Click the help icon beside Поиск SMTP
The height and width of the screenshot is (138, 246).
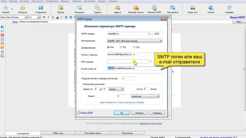click(79, 113)
